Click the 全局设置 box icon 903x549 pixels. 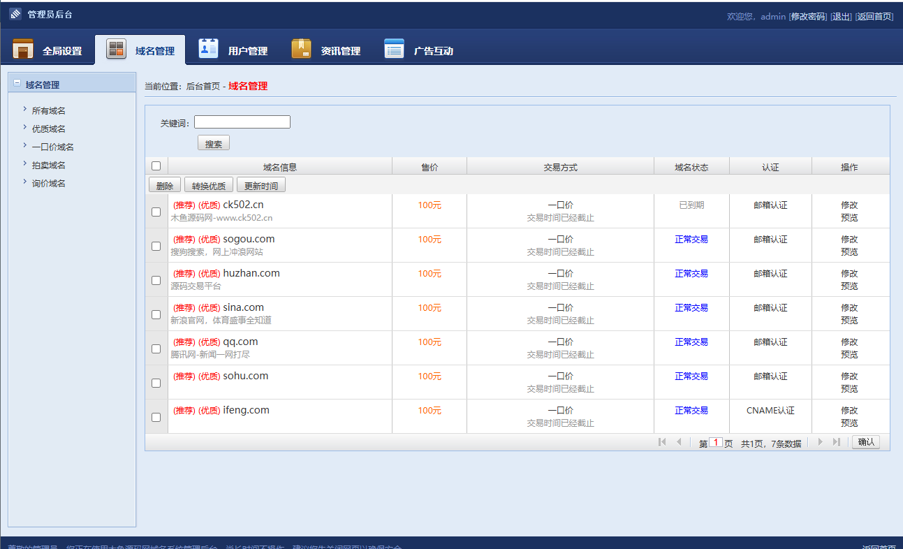pyautogui.click(x=23, y=50)
